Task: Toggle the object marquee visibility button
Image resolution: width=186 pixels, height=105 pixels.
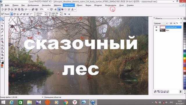Action: tap(59, 9)
